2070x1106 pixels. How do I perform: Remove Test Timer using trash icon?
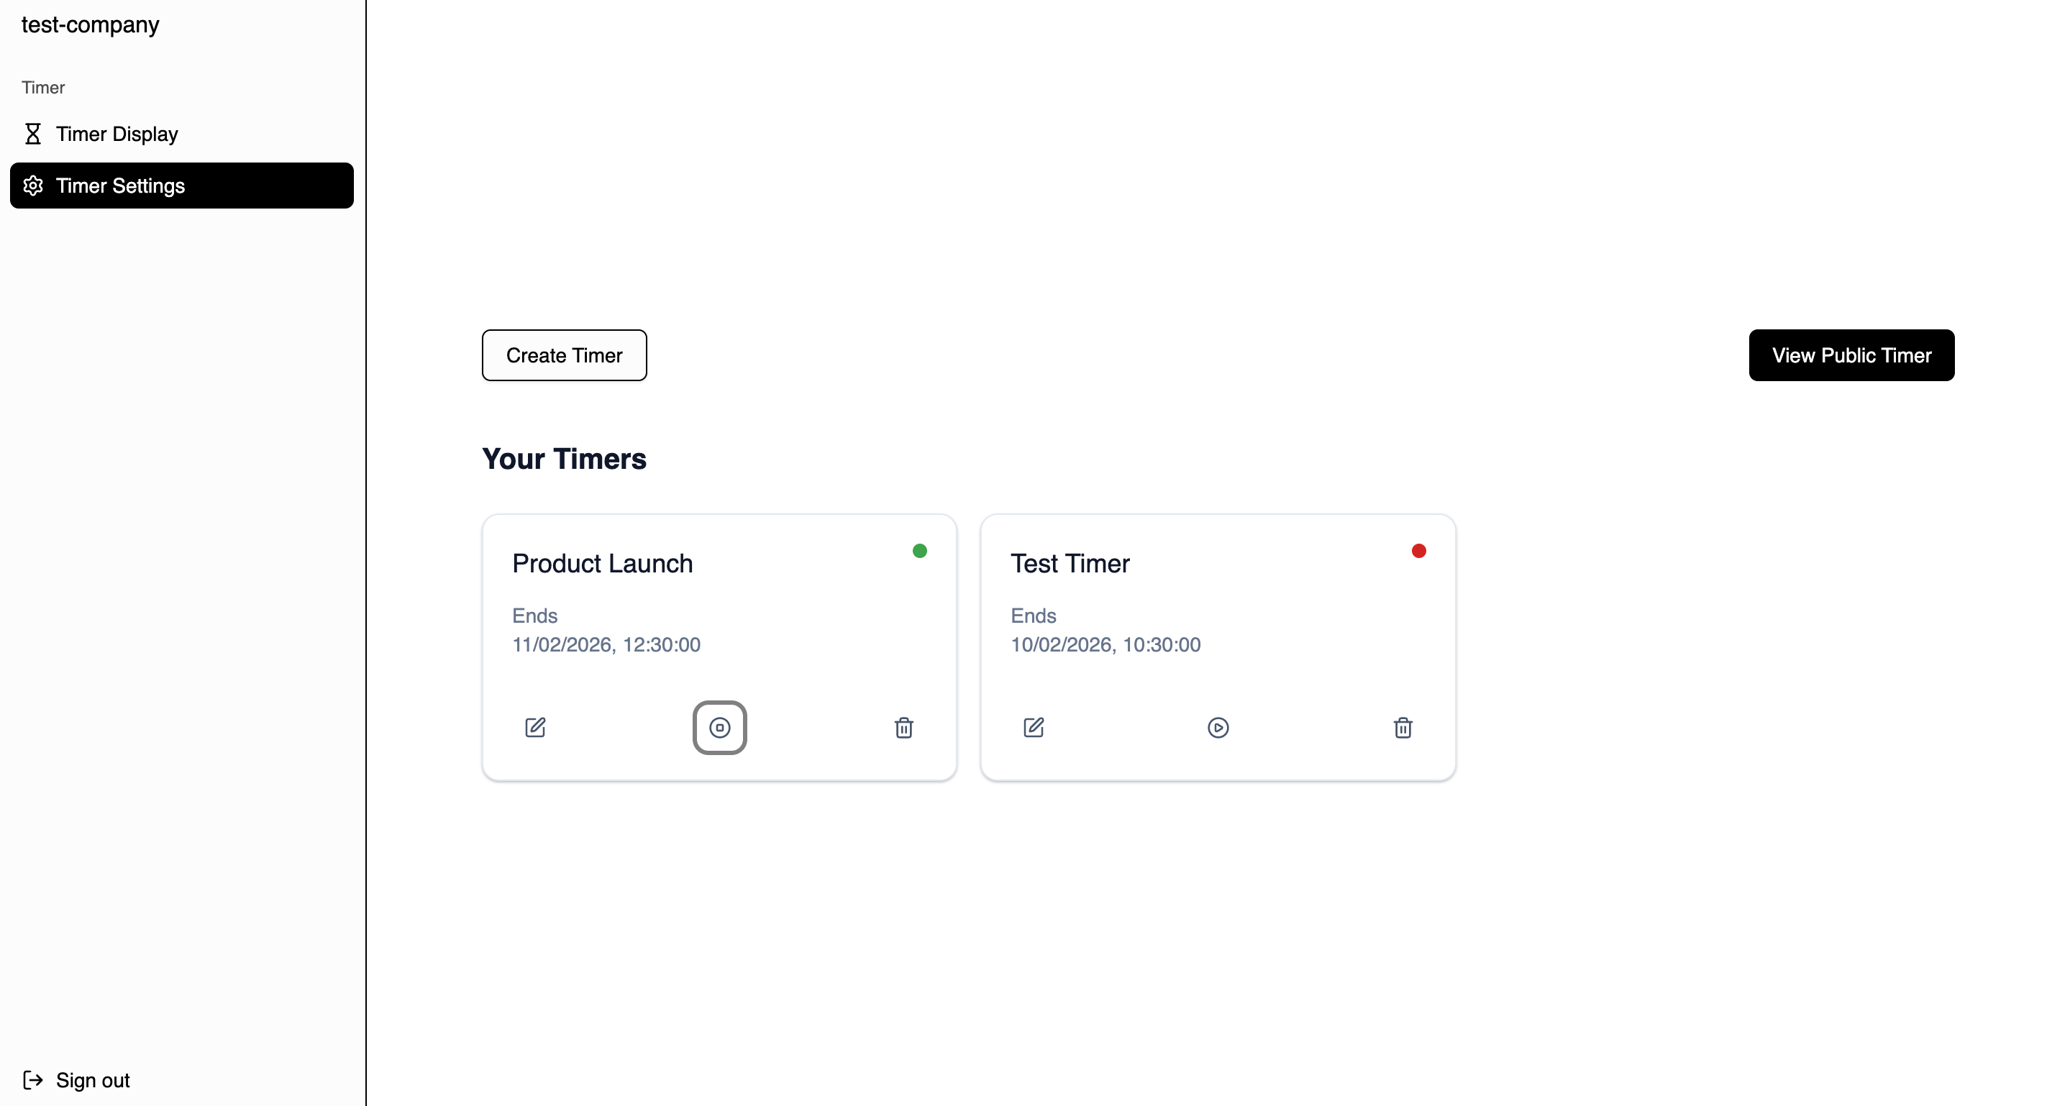coord(1403,728)
